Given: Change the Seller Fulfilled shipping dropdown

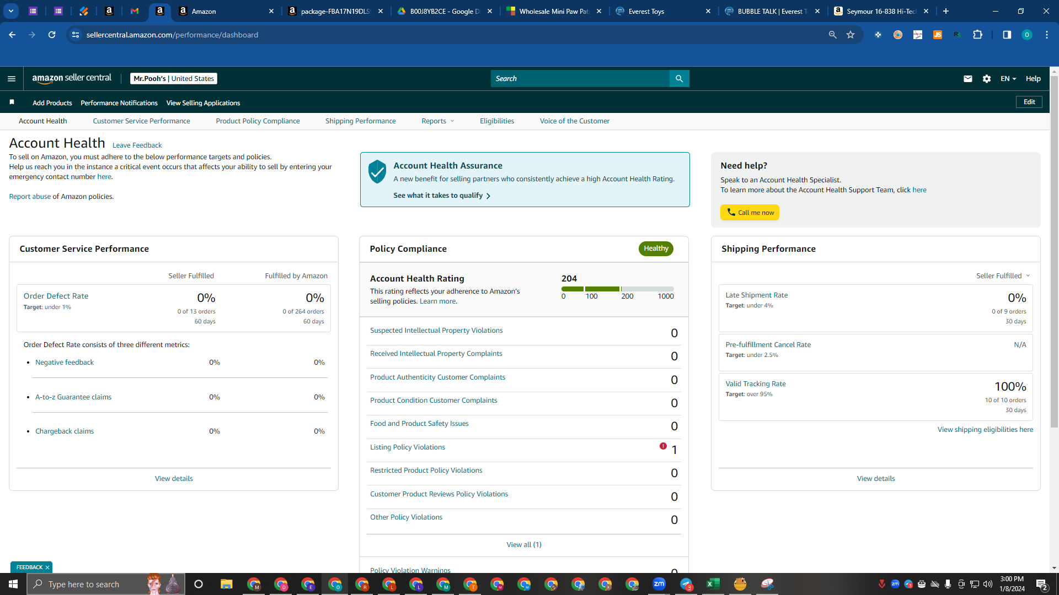Looking at the screenshot, I should [1003, 275].
